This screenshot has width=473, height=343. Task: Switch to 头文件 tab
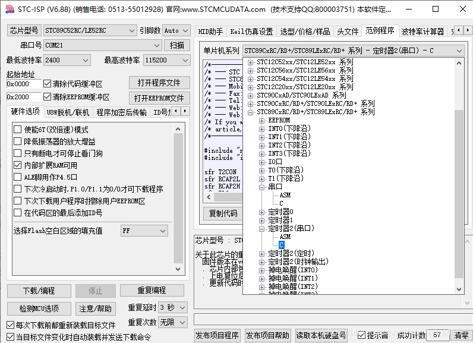pos(348,32)
